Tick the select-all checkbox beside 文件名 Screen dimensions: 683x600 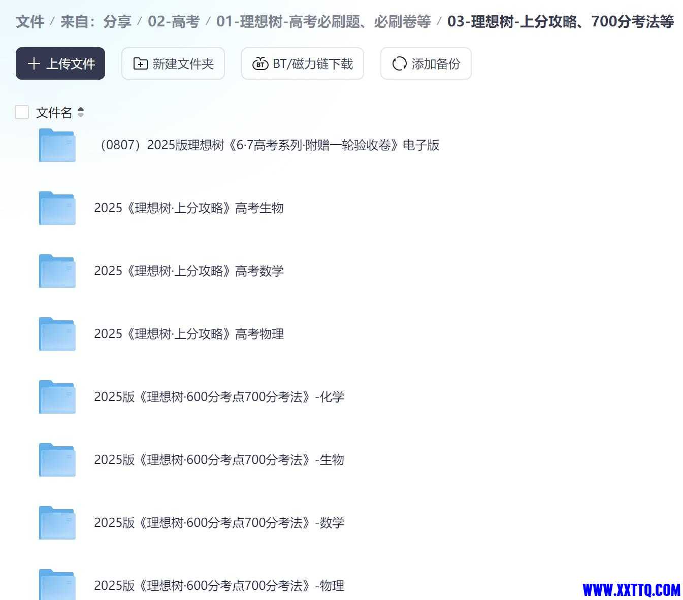click(22, 112)
